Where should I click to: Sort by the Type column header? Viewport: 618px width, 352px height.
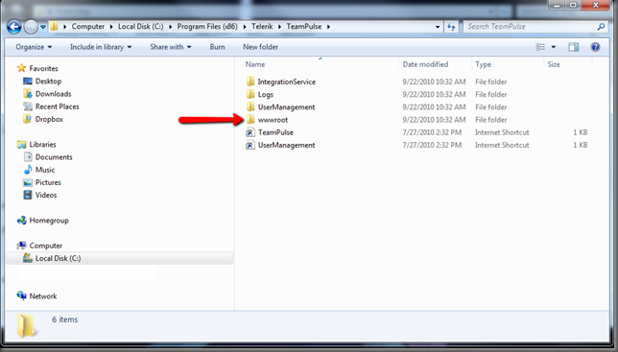point(484,64)
